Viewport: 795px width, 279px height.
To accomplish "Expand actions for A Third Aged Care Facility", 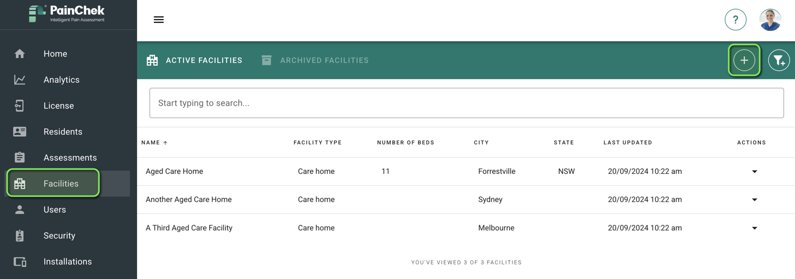I will [x=754, y=228].
